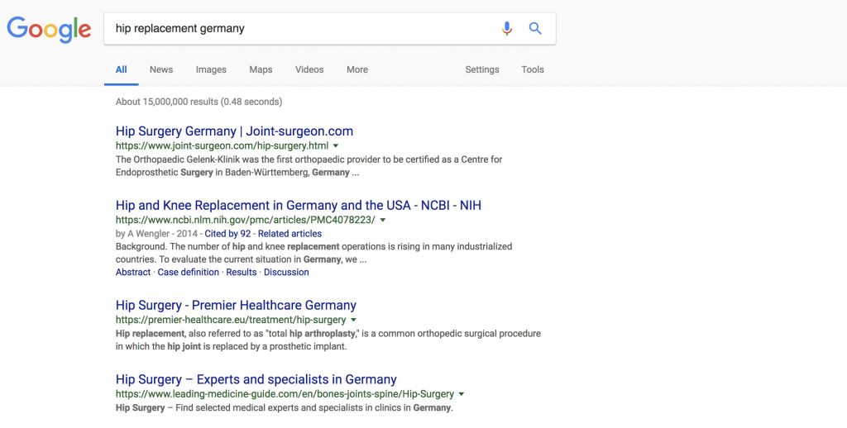This screenshot has width=847, height=428.
Task: Click the joint-surgeon.com green URL text
Action: click(222, 145)
